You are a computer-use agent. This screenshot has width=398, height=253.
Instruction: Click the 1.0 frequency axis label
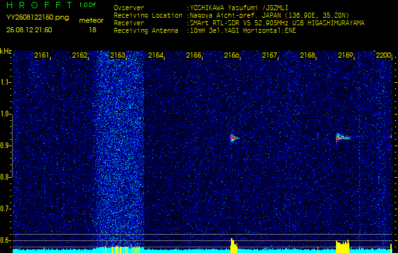pyautogui.click(x=4, y=114)
